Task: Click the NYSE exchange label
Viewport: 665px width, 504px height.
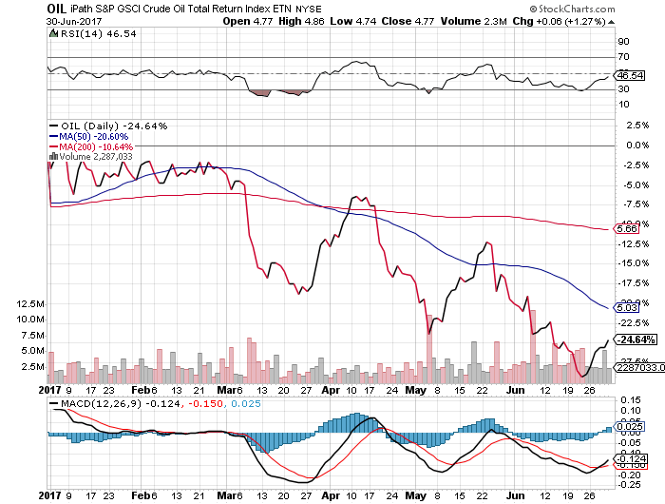Action: tap(309, 10)
